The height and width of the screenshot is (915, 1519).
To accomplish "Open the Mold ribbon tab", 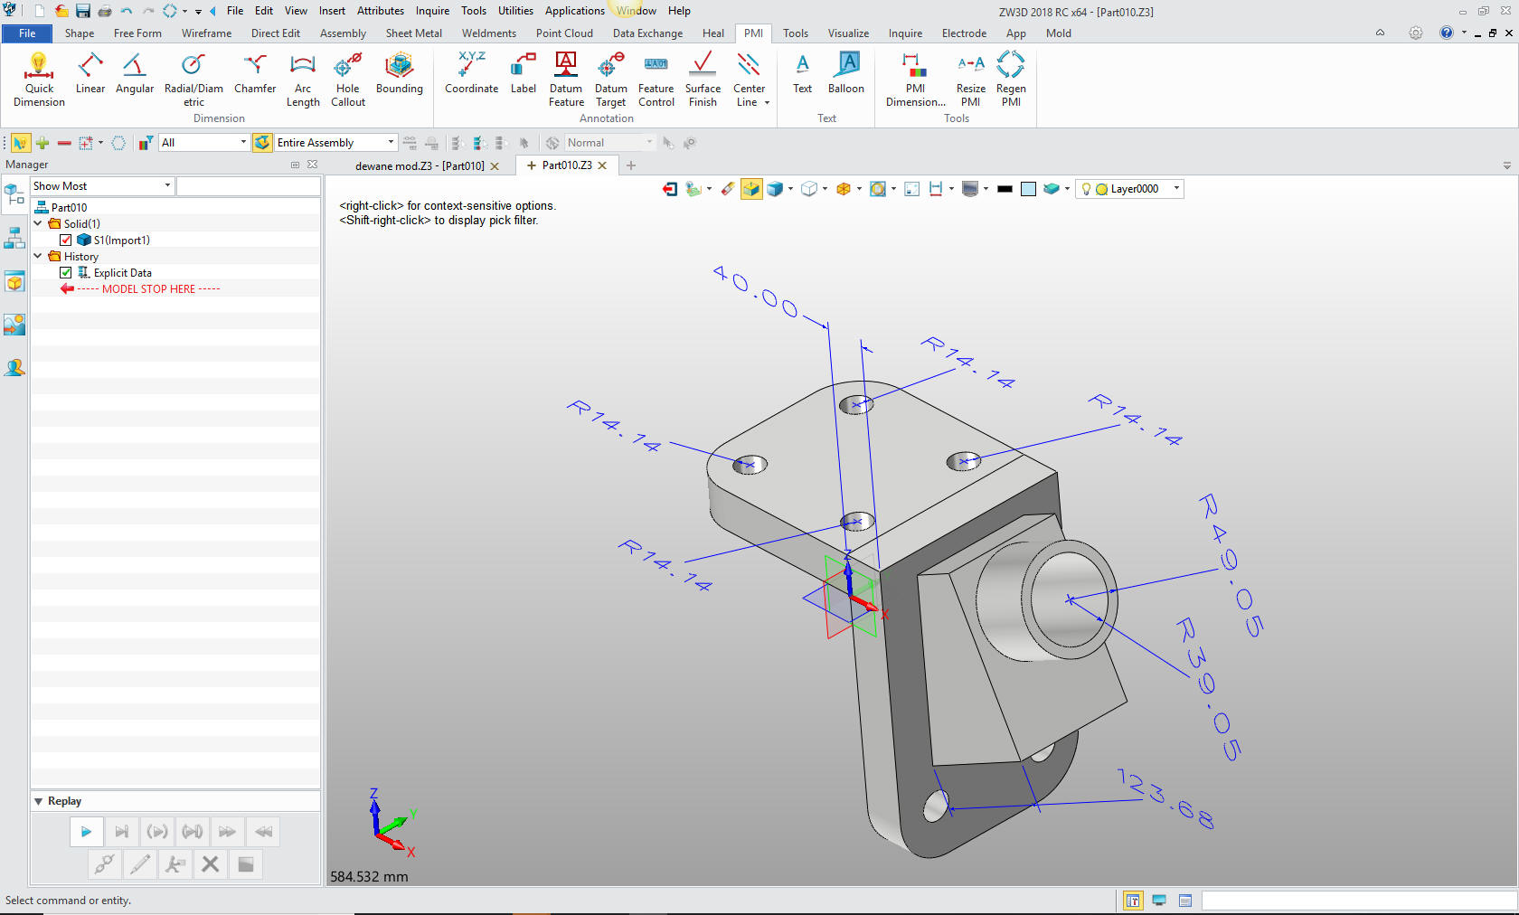I will tap(1059, 33).
